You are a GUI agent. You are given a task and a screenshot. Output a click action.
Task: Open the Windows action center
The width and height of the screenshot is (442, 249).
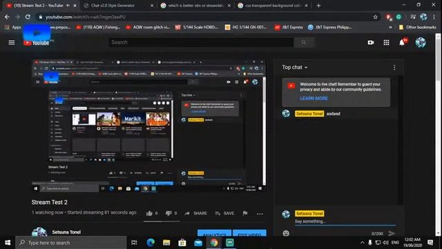pos(430,243)
